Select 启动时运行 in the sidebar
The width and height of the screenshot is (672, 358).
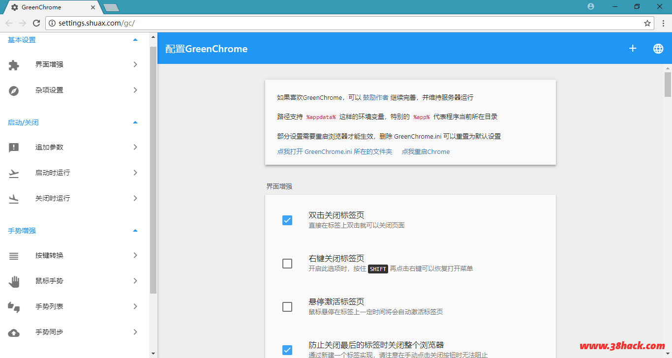[74, 173]
